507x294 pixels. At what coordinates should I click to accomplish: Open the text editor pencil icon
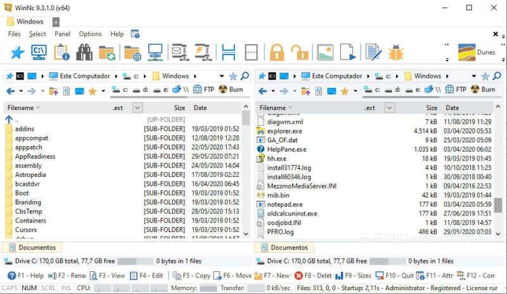(373, 52)
